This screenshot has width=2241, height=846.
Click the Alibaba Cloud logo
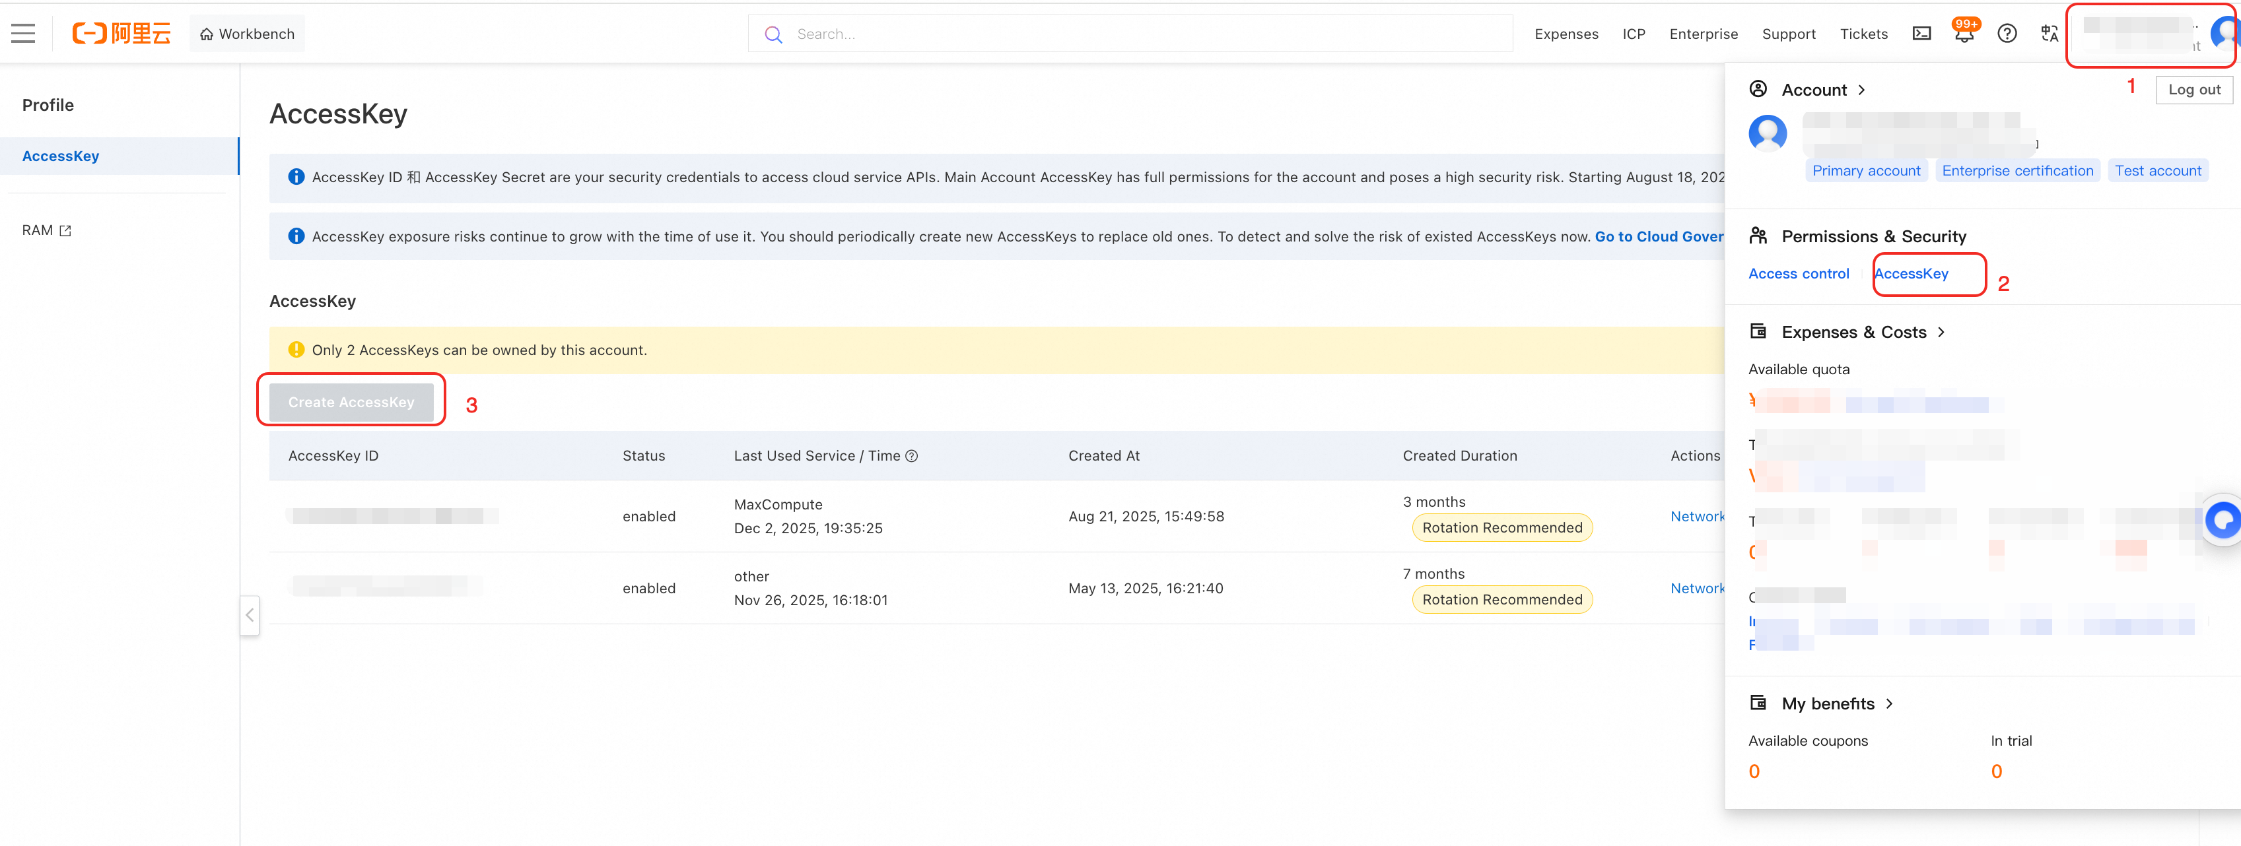point(121,34)
